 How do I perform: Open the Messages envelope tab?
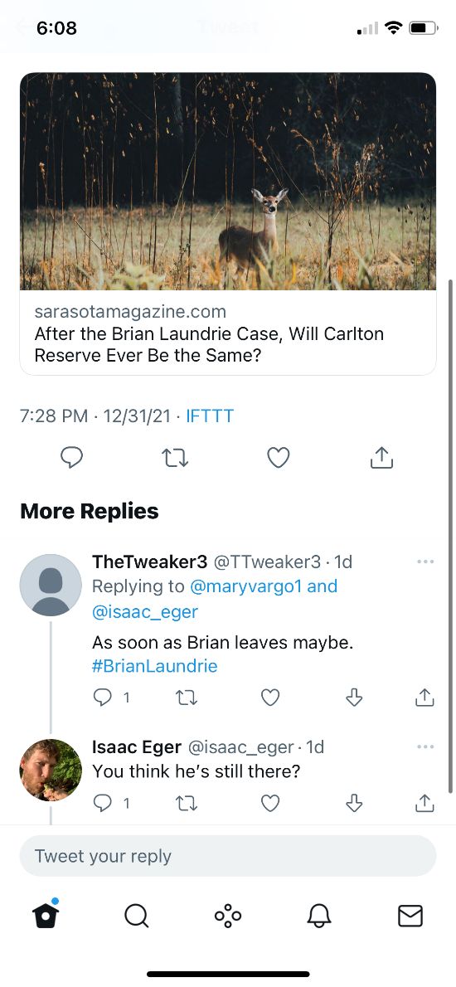click(x=410, y=916)
